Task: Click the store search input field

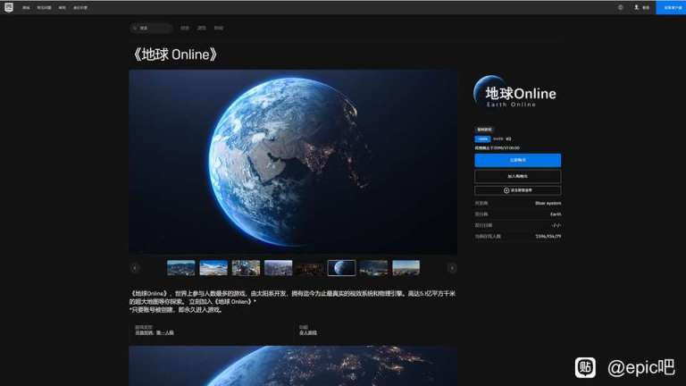Action: [x=151, y=28]
